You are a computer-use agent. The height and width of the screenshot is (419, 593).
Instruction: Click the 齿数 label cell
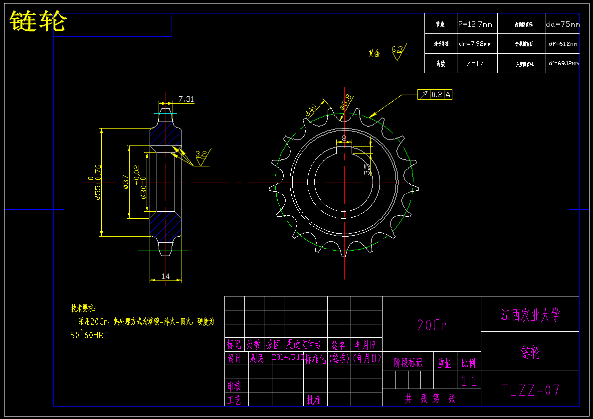click(440, 64)
